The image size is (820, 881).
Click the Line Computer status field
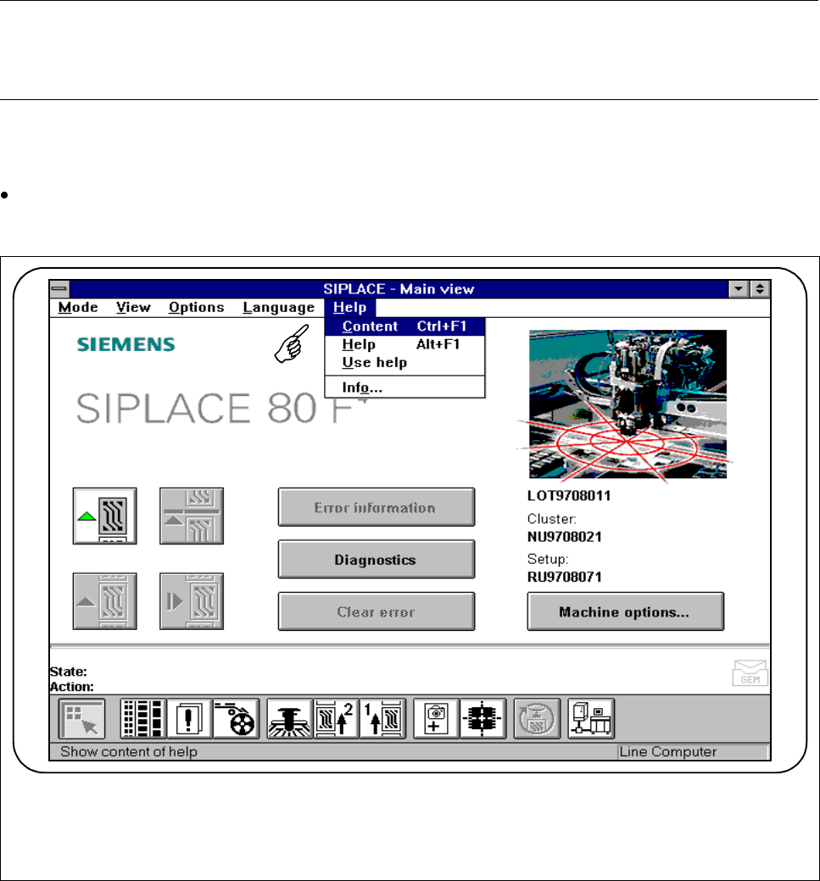693,752
